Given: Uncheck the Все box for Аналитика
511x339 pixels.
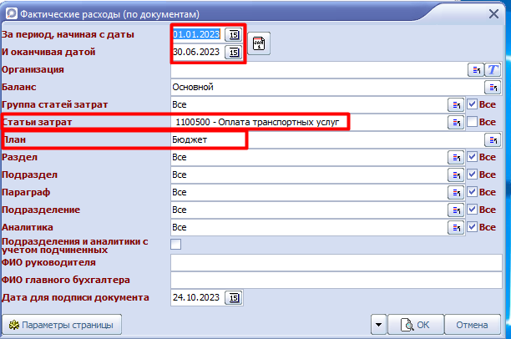Looking at the screenshot, I should tap(472, 227).
